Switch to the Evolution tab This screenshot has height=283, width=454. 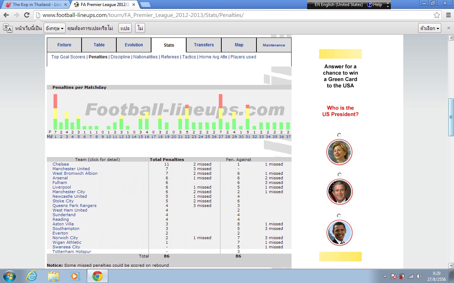134,45
